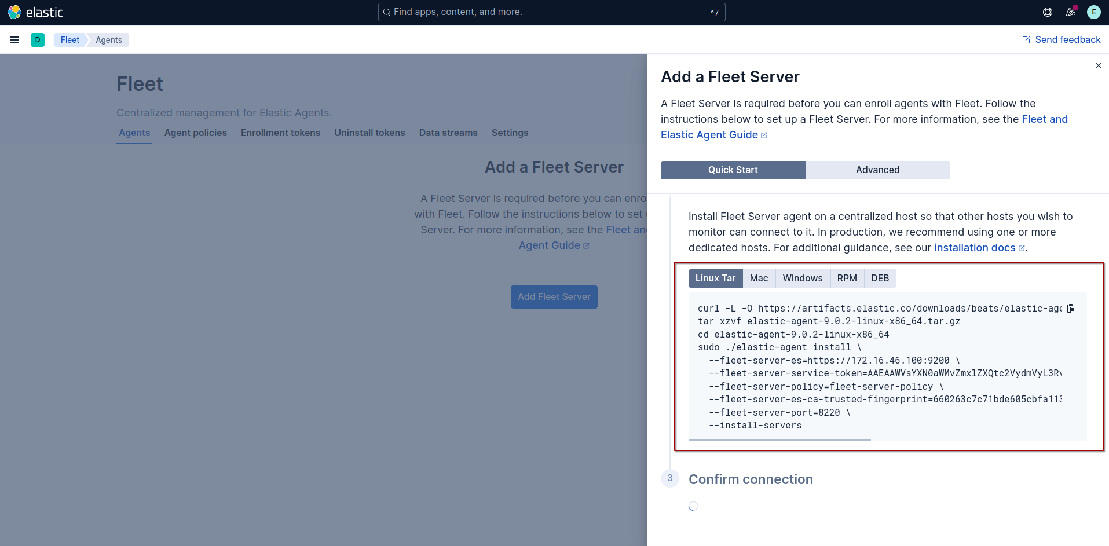Click the --fleet-server-es URL line

tap(835, 361)
